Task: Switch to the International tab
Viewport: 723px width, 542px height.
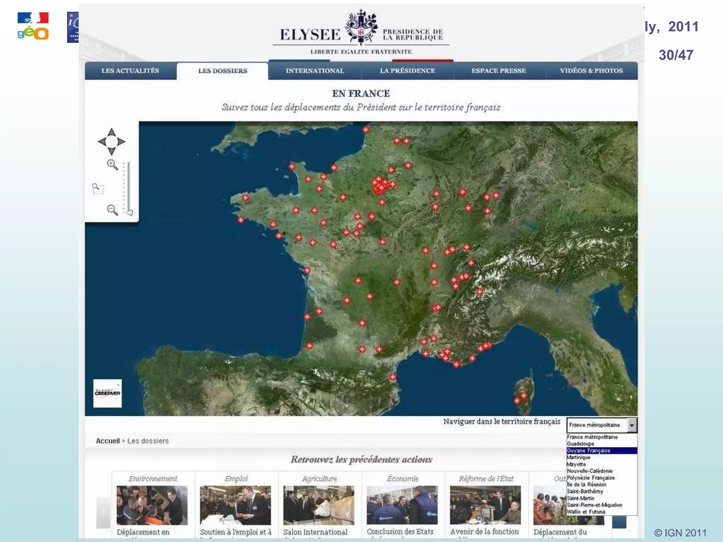Action: [315, 71]
